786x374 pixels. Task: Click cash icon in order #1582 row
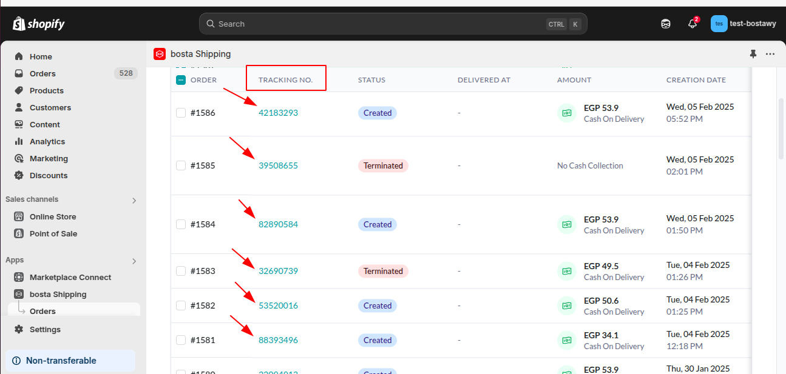(x=567, y=306)
